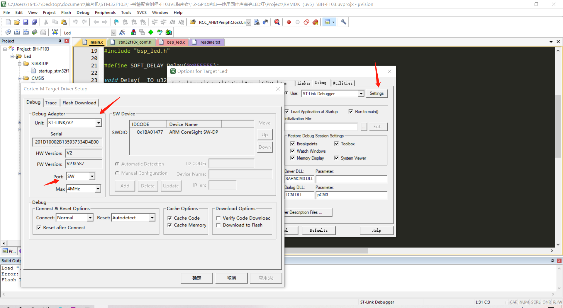Click the Defaults button in Options dialog

318,230
